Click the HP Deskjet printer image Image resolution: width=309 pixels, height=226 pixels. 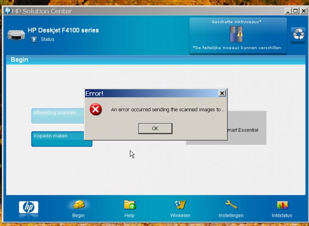point(16,34)
